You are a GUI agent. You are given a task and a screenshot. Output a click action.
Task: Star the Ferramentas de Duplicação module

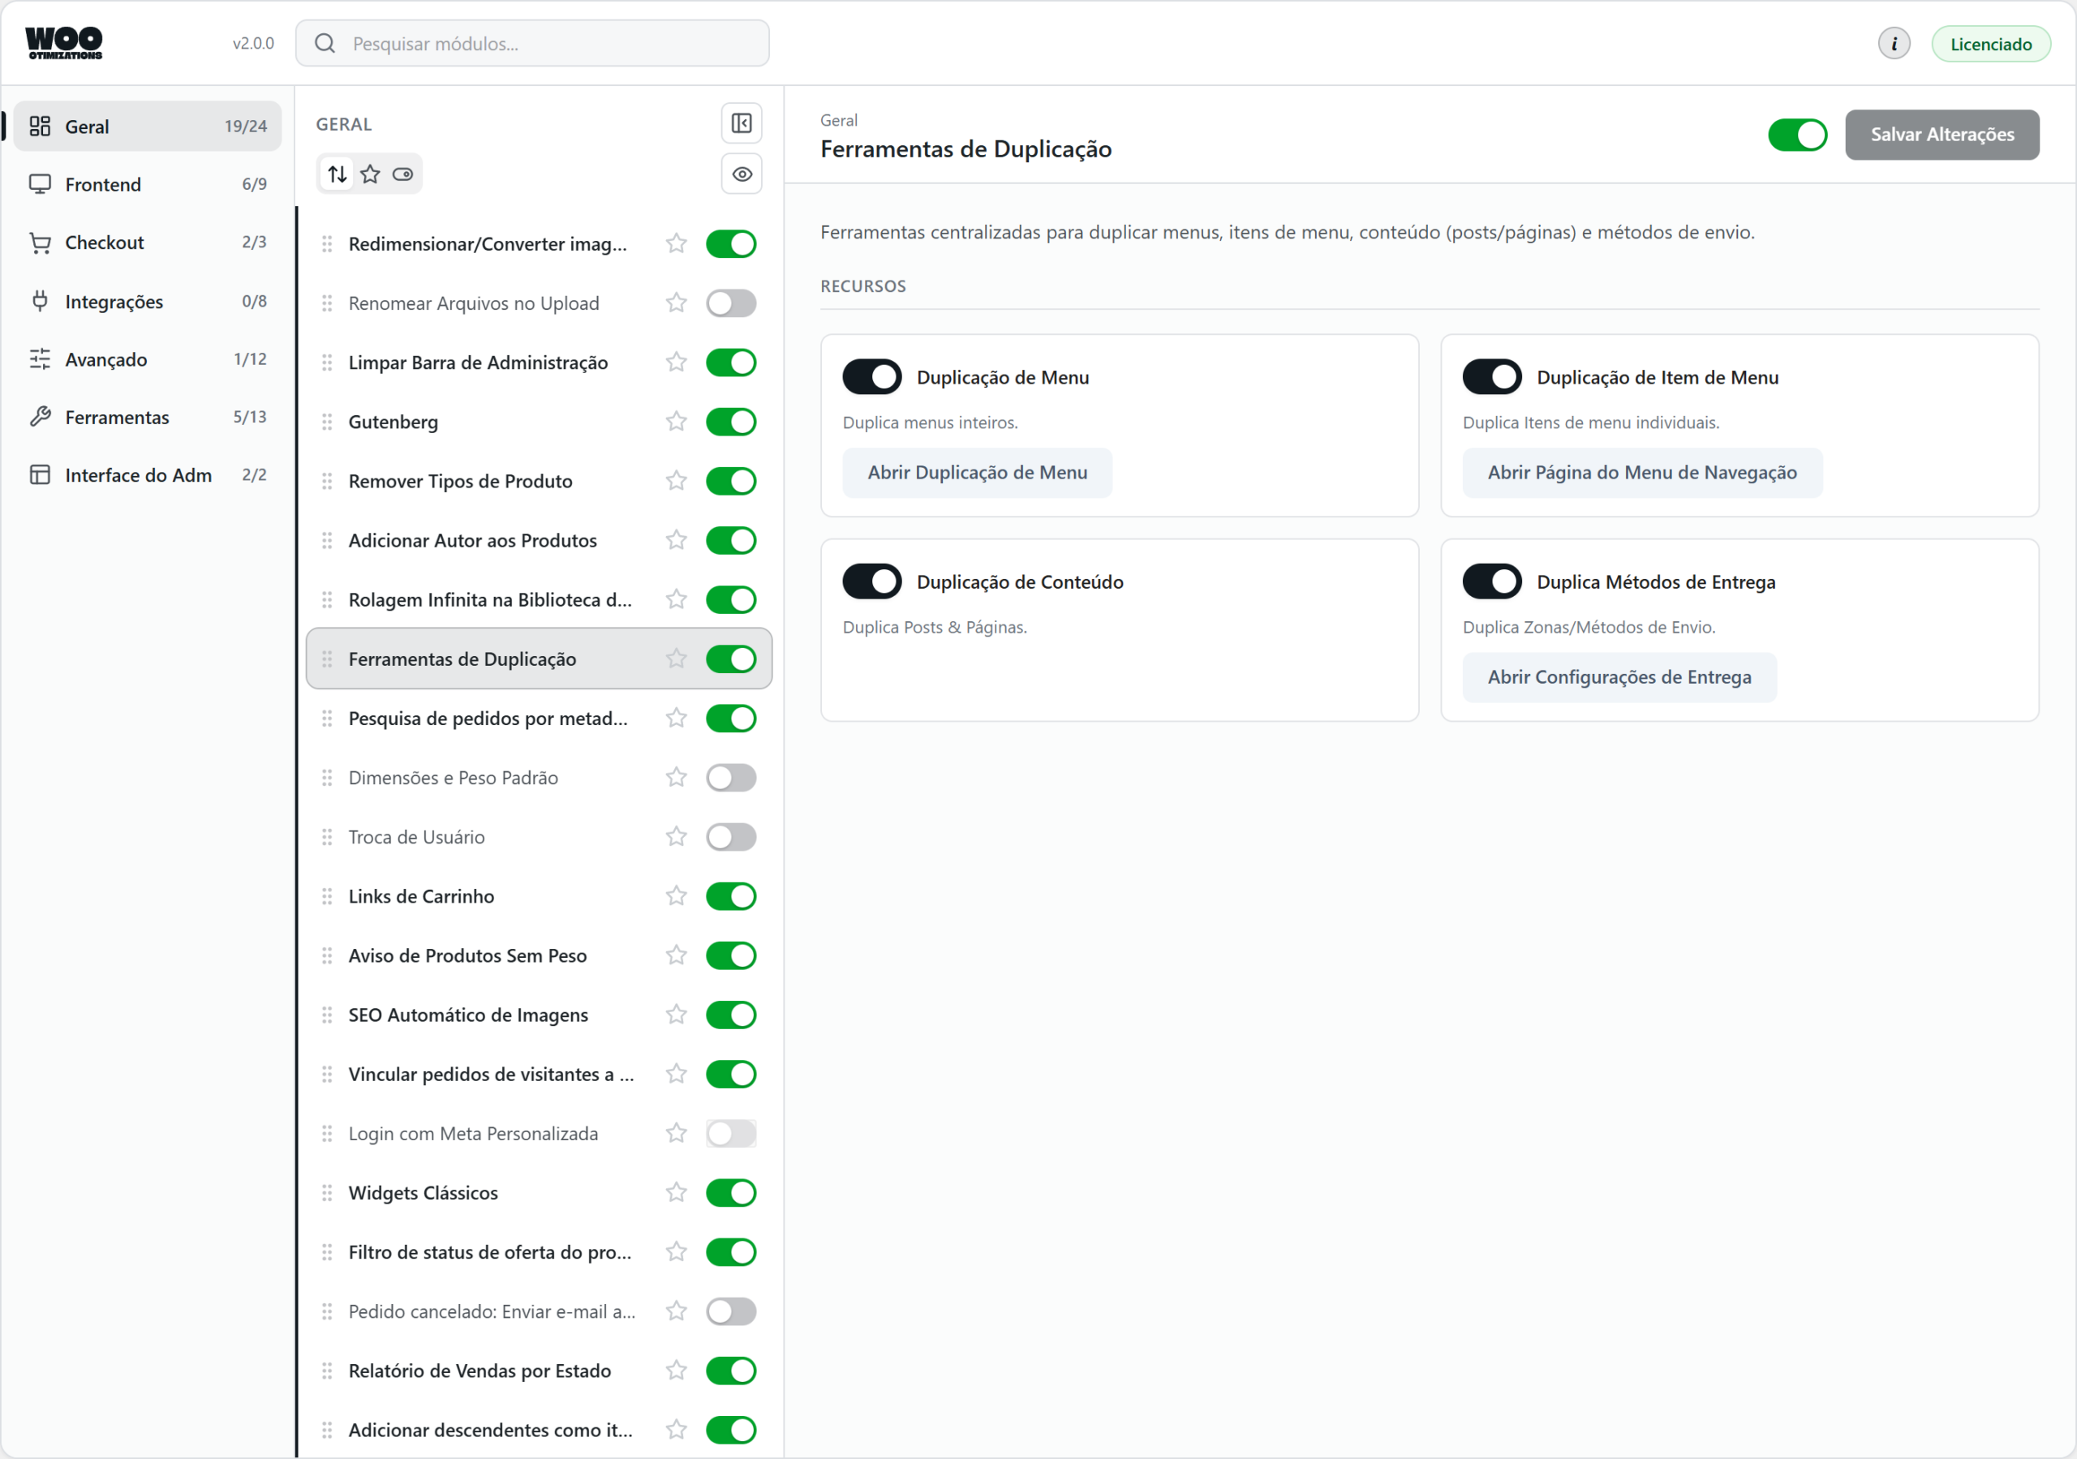tap(676, 659)
